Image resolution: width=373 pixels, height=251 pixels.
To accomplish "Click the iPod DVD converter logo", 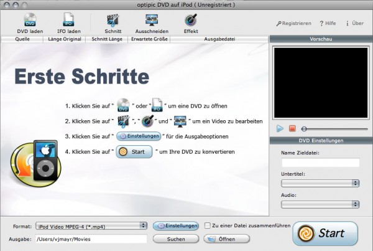I will (x=35, y=163).
